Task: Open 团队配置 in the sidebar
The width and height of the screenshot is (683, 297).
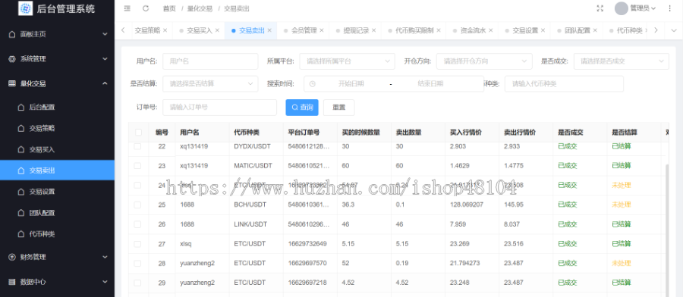Action: click(x=57, y=213)
